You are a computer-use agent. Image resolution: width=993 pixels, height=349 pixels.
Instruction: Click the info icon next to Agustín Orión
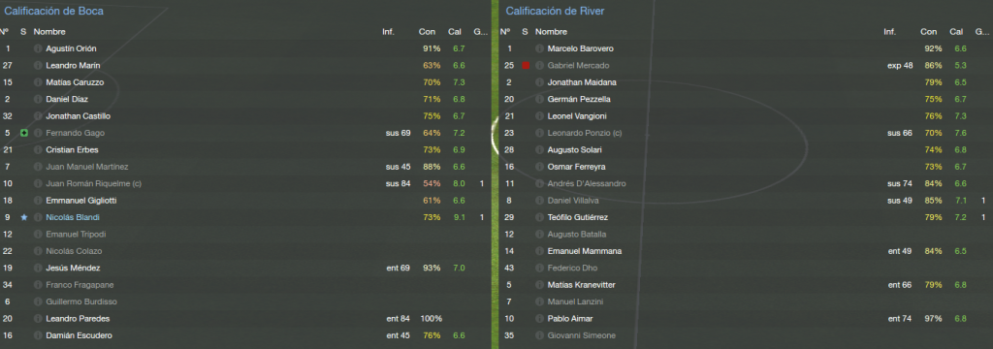pyautogui.click(x=38, y=48)
